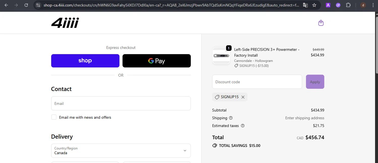Click the browser address bar URL
Image resolution: width=378 pixels, height=163 pixels.
coord(171,5)
